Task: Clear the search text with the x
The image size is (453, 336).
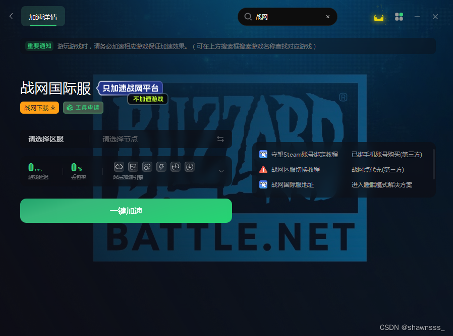Action: pos(327,17)
